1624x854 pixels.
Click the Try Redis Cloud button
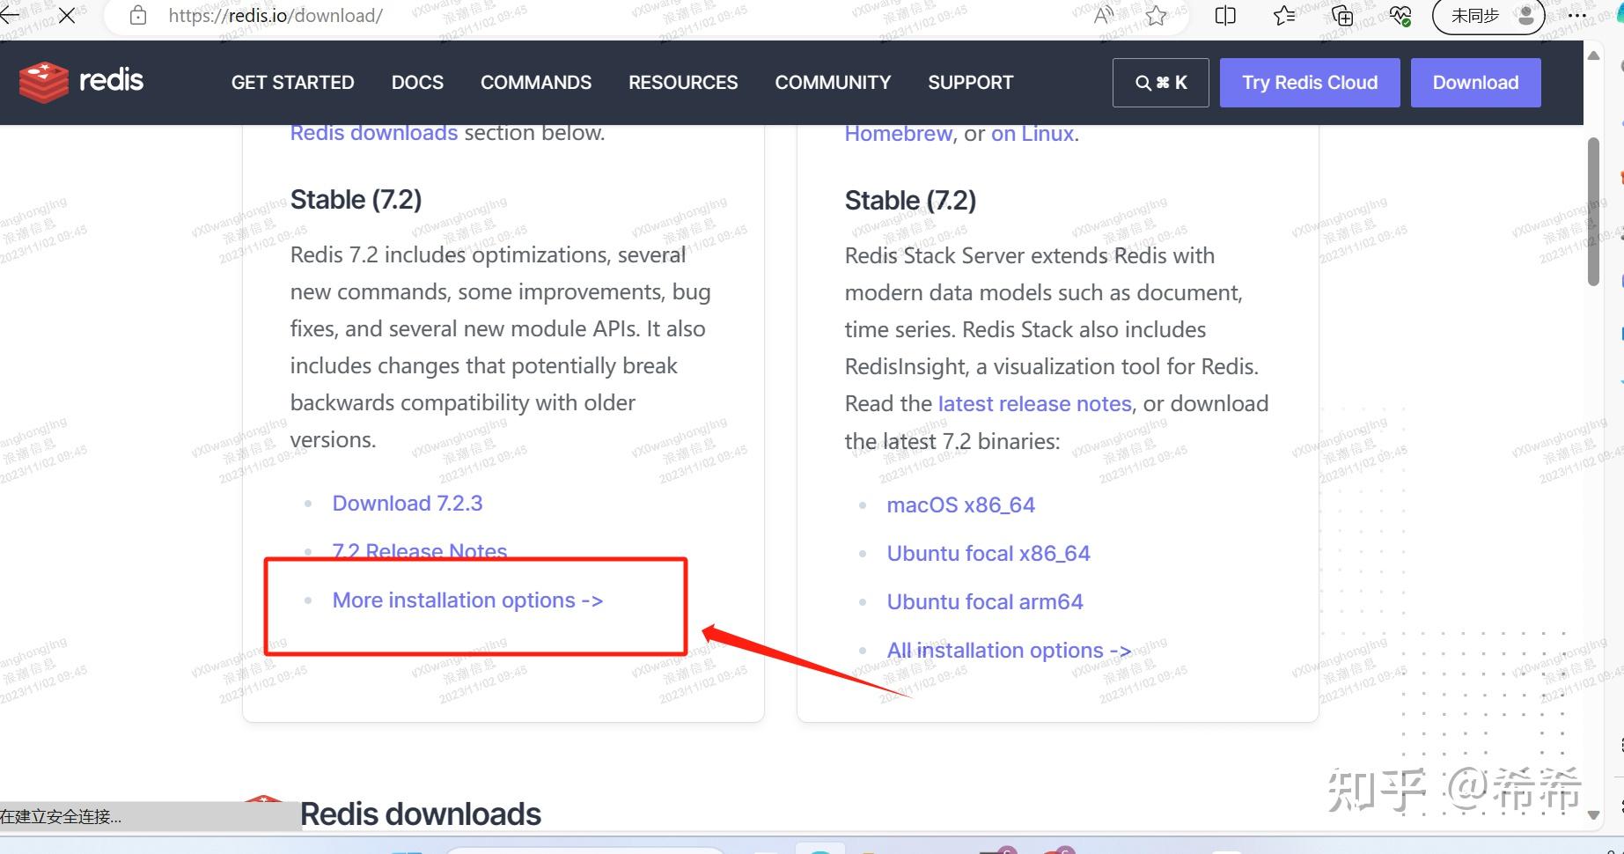(1309, 82)
